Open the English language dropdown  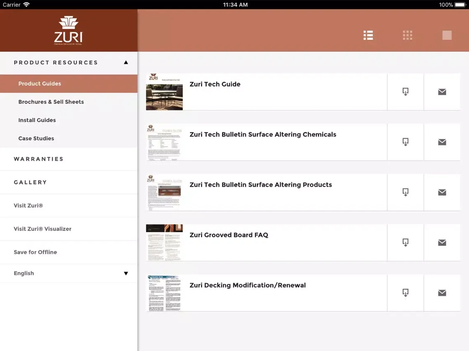point(69,273)
